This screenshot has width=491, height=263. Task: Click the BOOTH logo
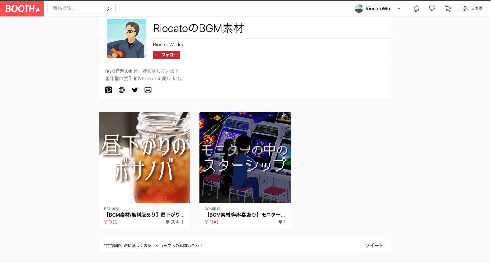pos(22,9)
